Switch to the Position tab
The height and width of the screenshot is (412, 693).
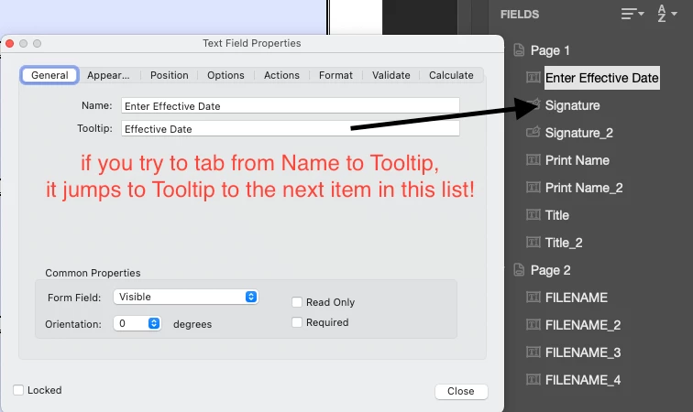170,75
